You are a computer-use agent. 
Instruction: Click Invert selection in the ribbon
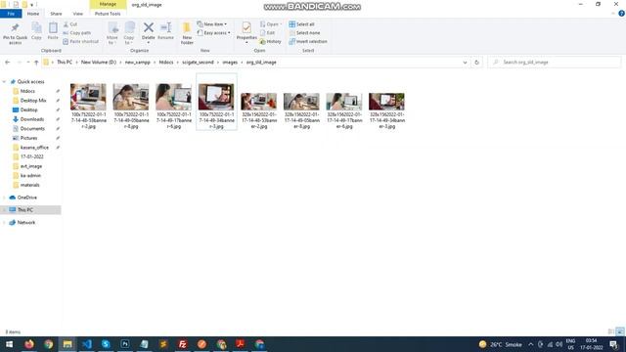coord(308,41)
